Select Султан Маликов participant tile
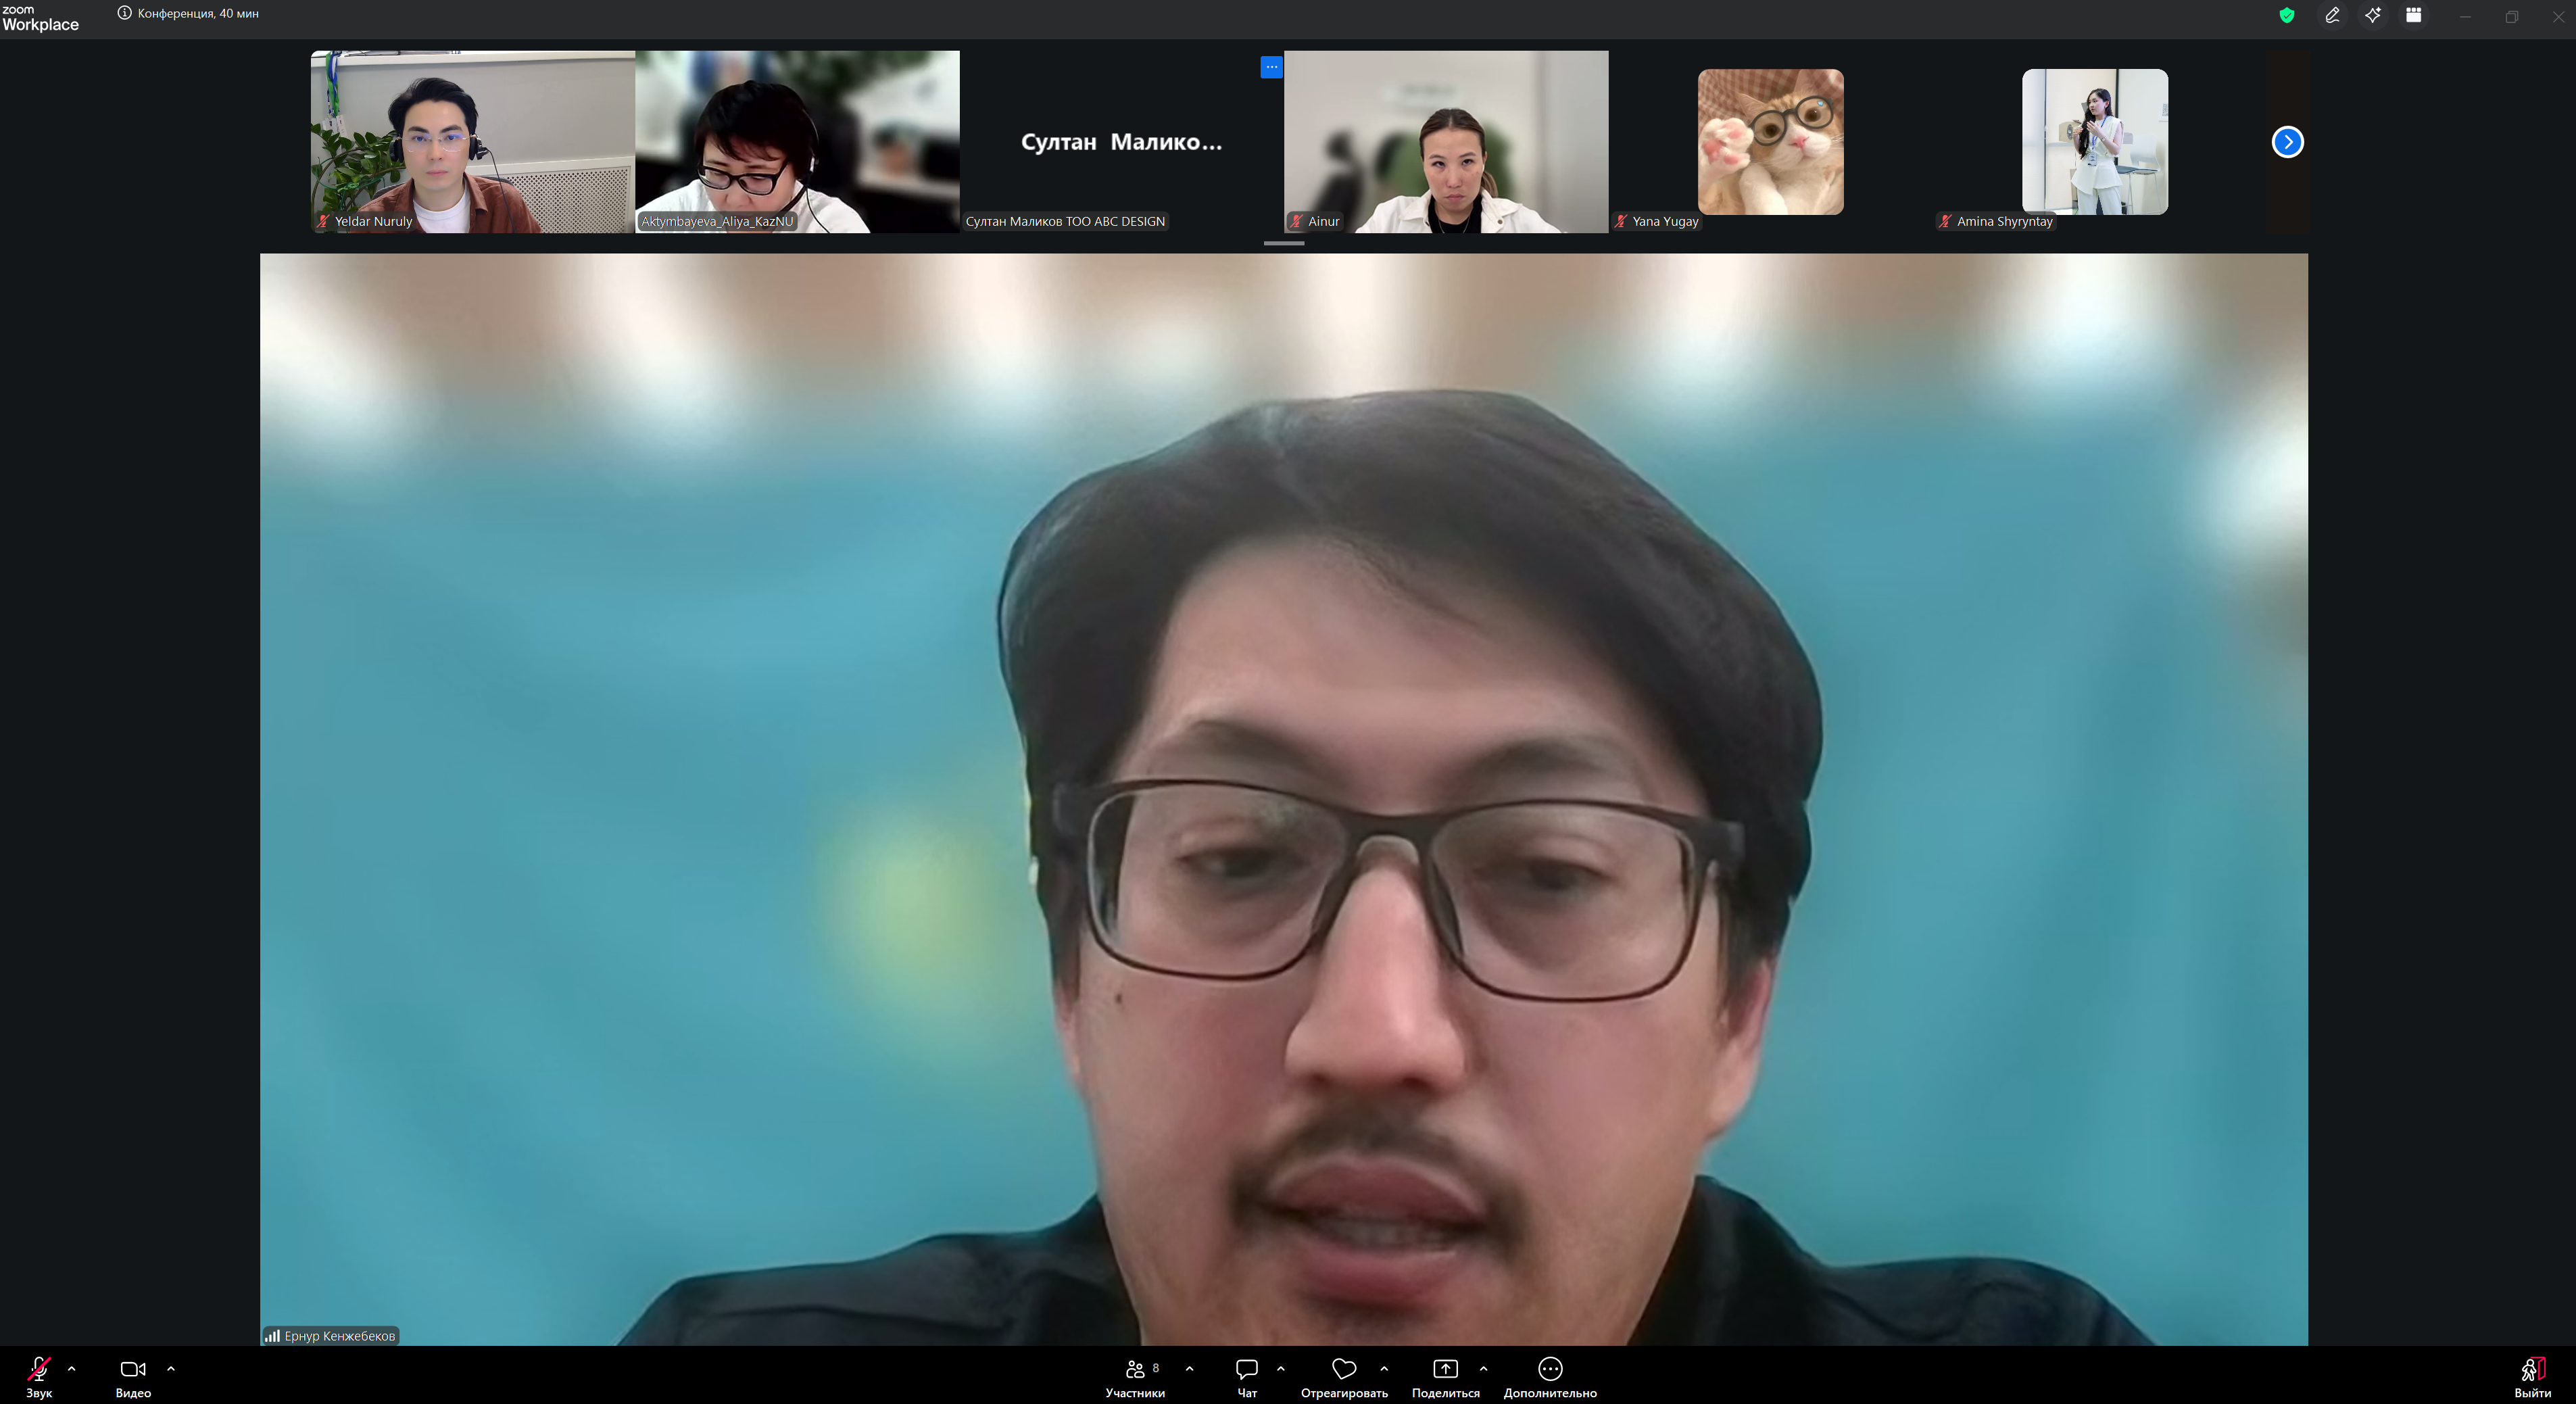 point(1121,142)
